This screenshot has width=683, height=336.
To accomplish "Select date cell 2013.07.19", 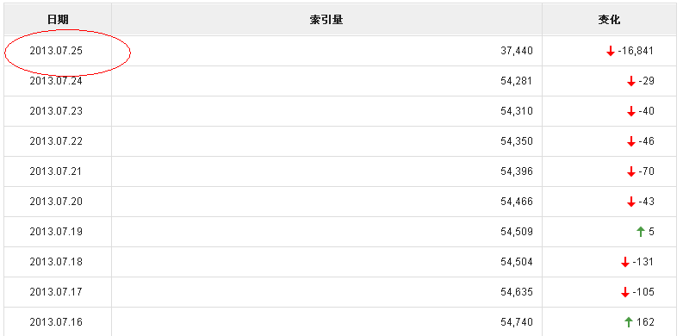I will 56,232.
